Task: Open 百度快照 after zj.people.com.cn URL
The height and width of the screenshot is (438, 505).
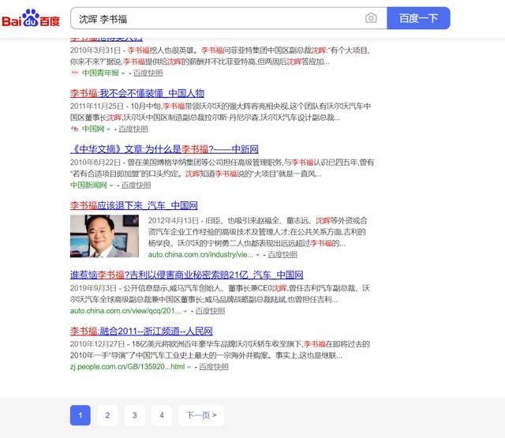Action: (214, 367)
